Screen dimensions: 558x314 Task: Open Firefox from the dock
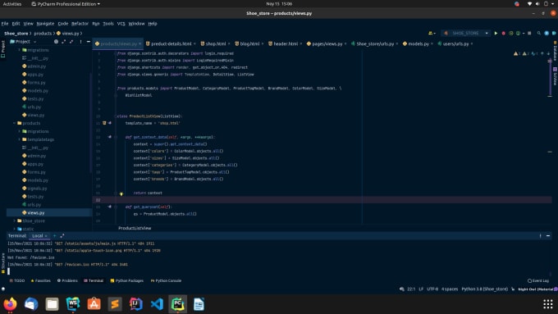[10, 304]
